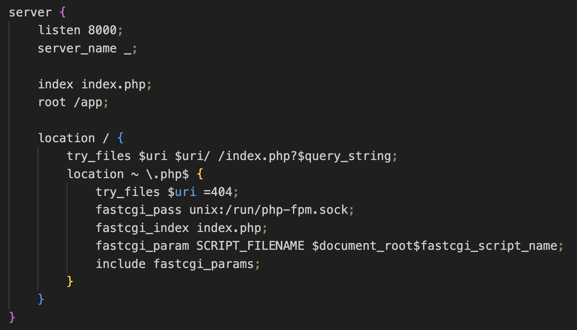Click the 'server_name' directive
Image resolution: width=577 pixels, height=330 pixels.
pos(77,48)
